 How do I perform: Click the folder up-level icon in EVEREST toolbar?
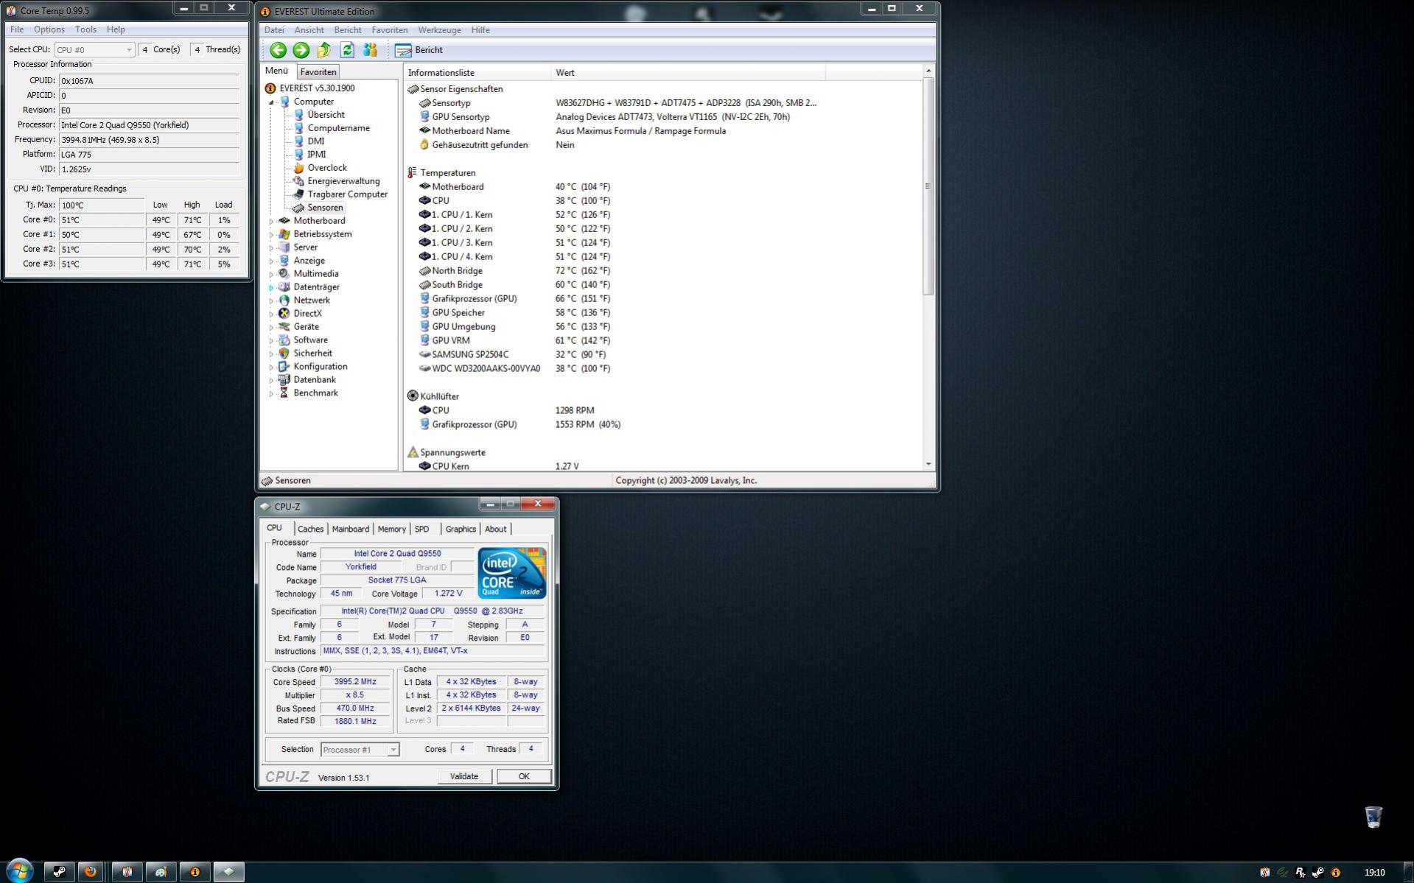(323, 50)
